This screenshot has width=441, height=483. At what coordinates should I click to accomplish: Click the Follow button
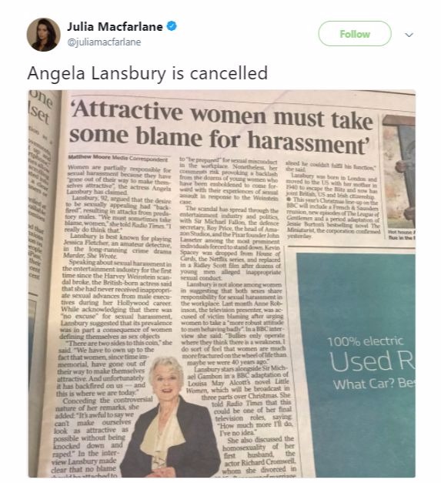coord(355,34)
